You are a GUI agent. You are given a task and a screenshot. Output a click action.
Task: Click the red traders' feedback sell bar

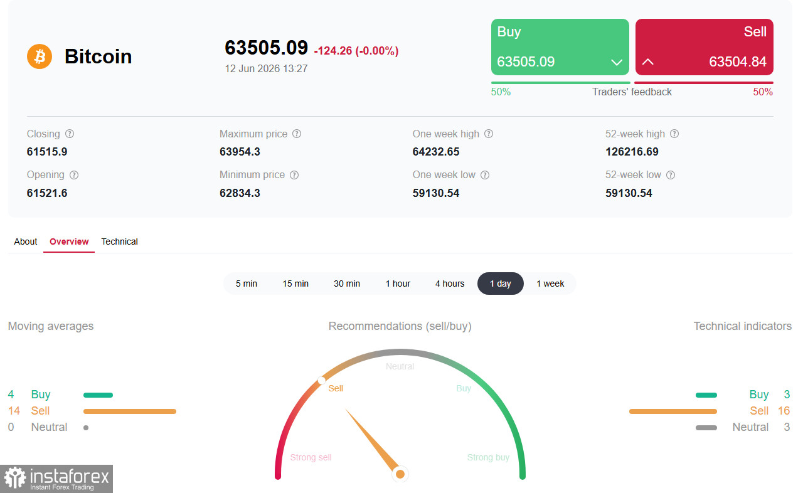[x=704, y=83]
